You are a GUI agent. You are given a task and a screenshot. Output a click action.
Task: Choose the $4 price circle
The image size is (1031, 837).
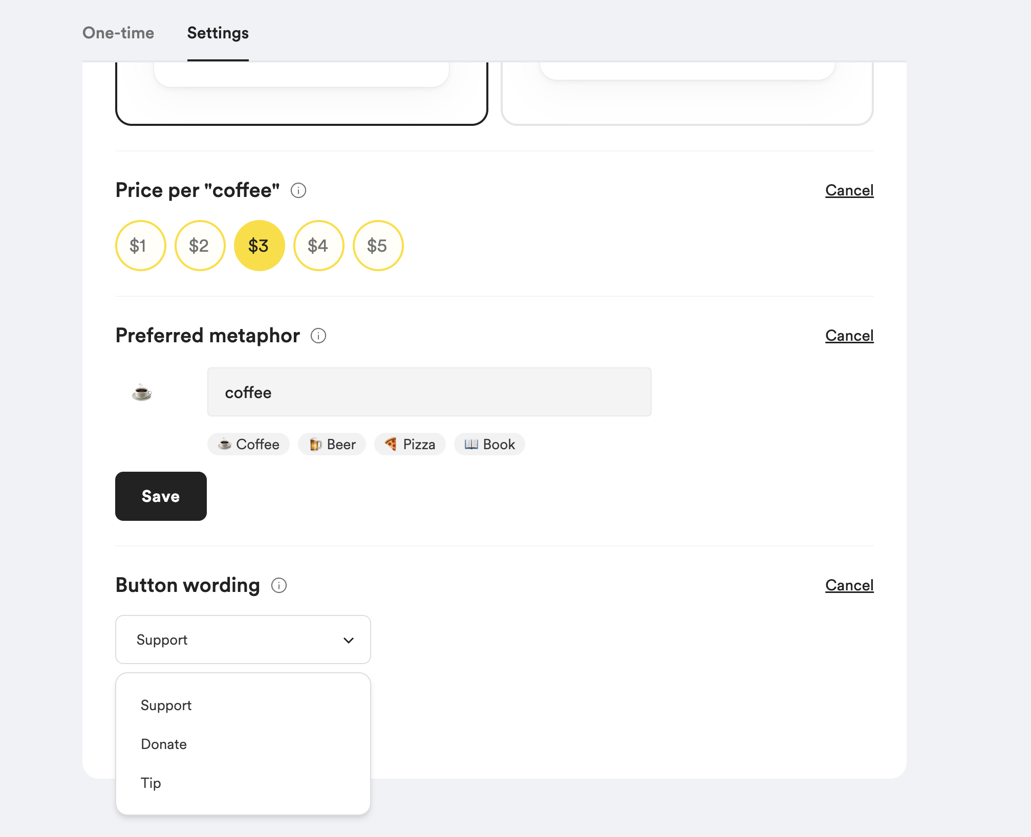pyautogui.click(x=319, y=246)
